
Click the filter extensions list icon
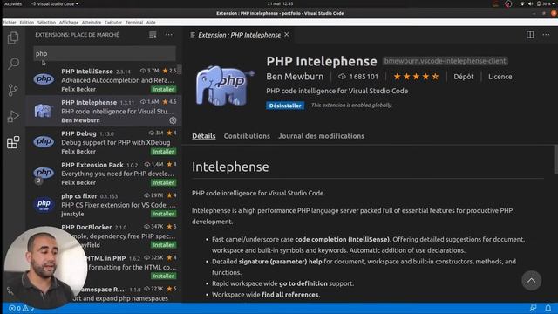pos(153,35)
